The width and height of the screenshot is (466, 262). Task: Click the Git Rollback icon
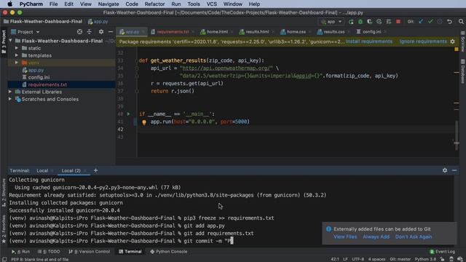click(x=449, y=22)
